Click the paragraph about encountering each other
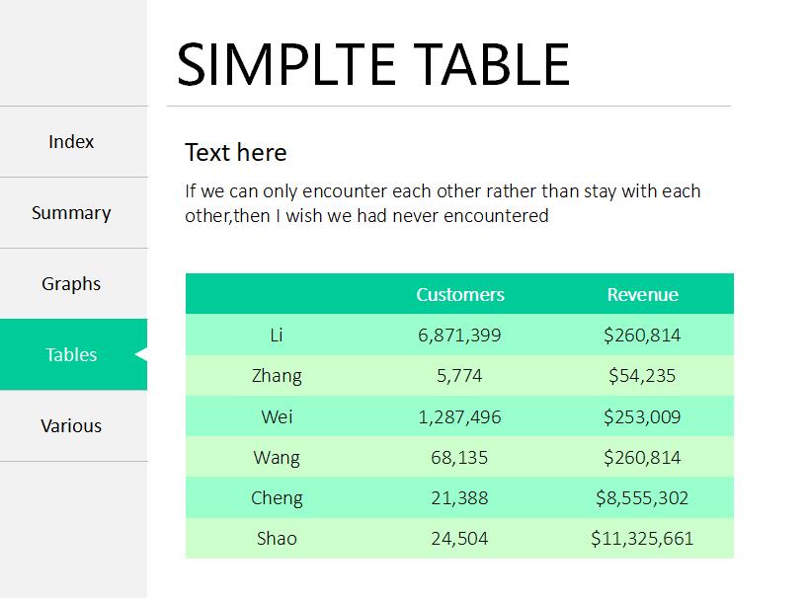Screen dimensions: 808x598 tap(443, 203)
